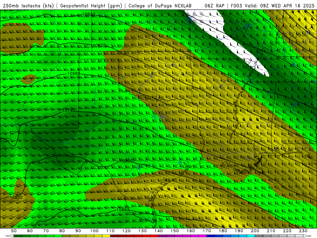Click the 210 label on the color scale
The image size is (317, 238).
[x=271, y=231]
